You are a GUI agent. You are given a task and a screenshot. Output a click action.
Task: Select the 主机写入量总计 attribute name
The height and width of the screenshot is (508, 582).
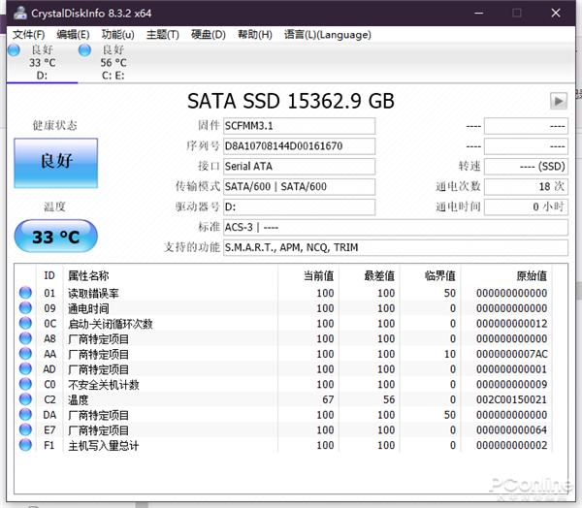tap(104, 446)
